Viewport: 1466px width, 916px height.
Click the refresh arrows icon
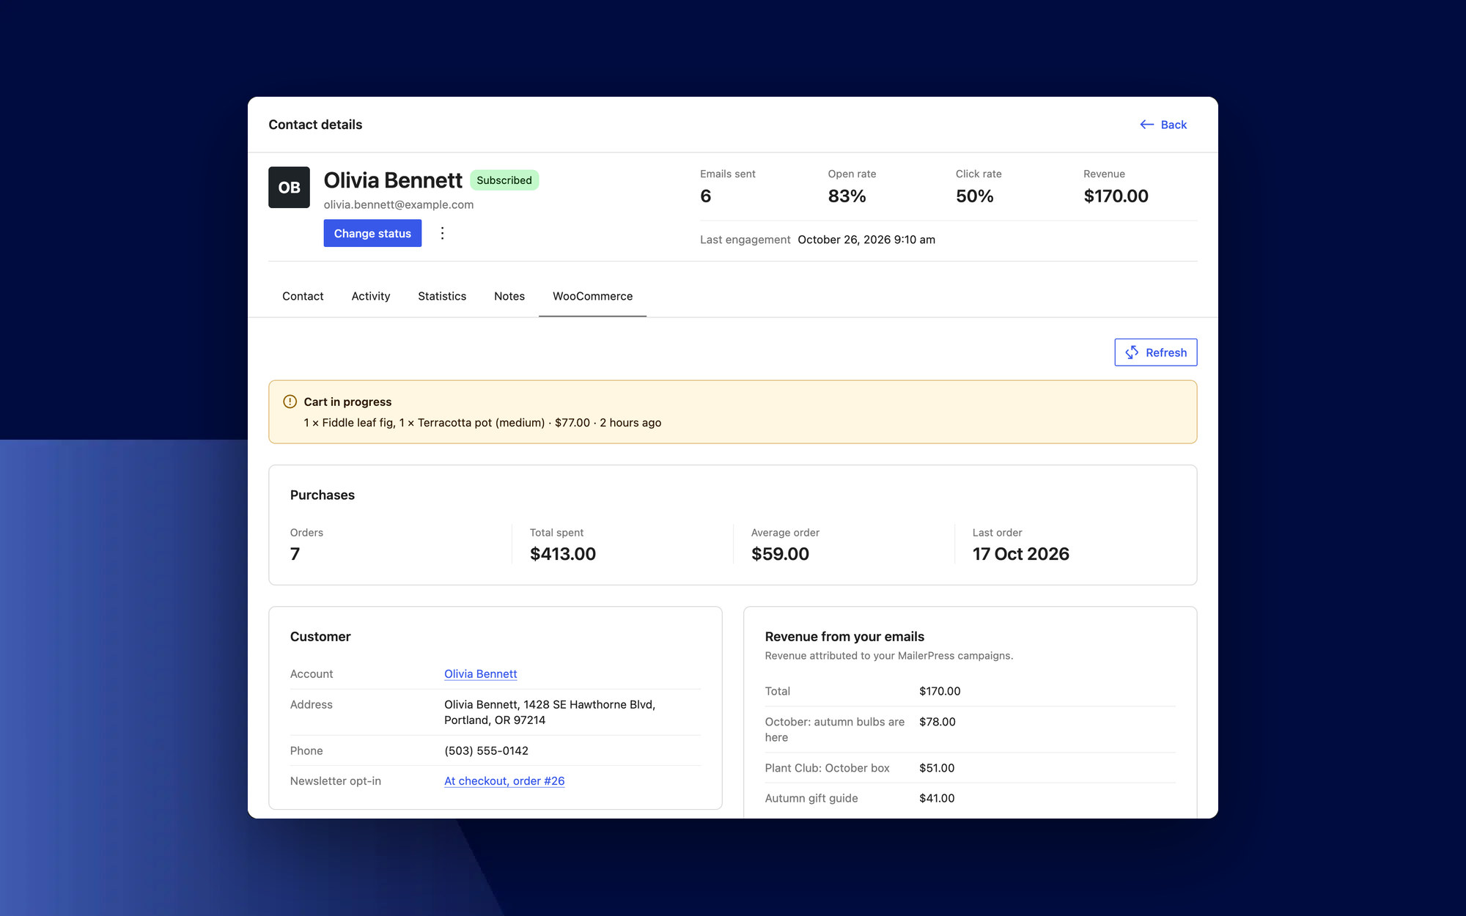click(x=1132, y=352)
